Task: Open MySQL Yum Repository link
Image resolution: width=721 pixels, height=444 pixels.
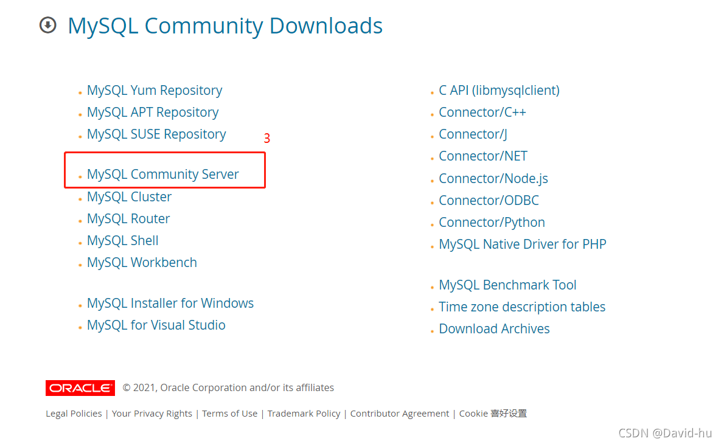Action: coord(155,90)
